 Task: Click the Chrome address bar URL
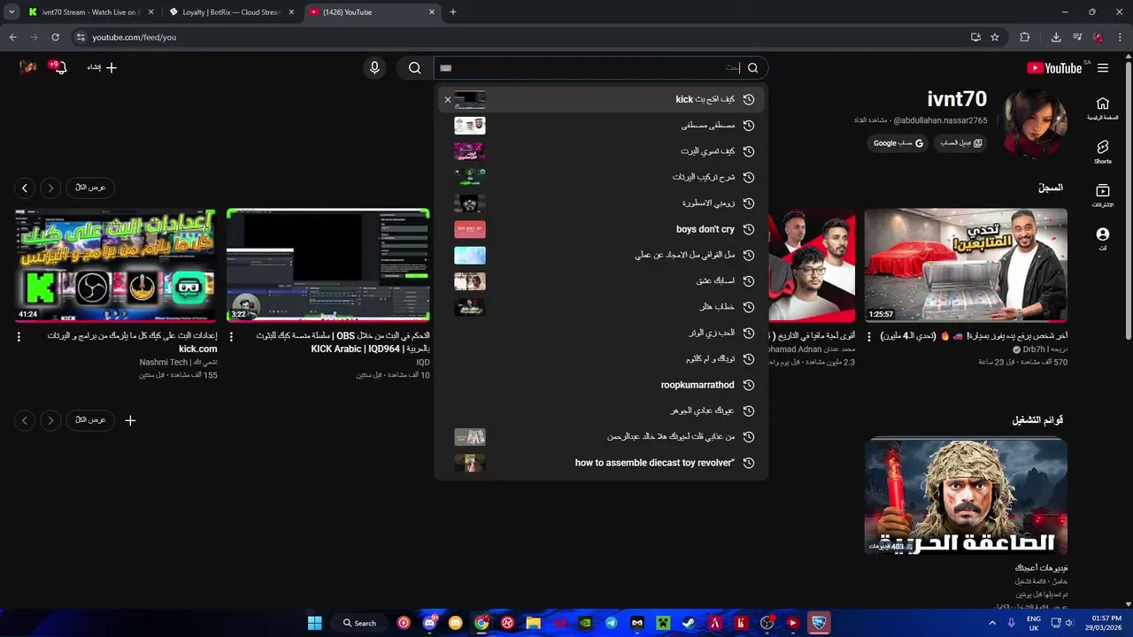tap(135, 37)
